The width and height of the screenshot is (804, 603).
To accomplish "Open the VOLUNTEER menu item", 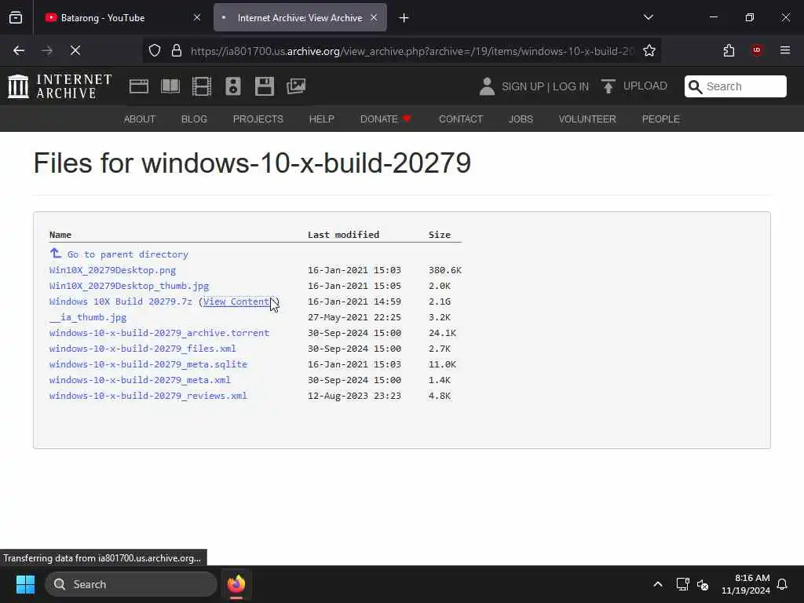I will pos(587,119).
